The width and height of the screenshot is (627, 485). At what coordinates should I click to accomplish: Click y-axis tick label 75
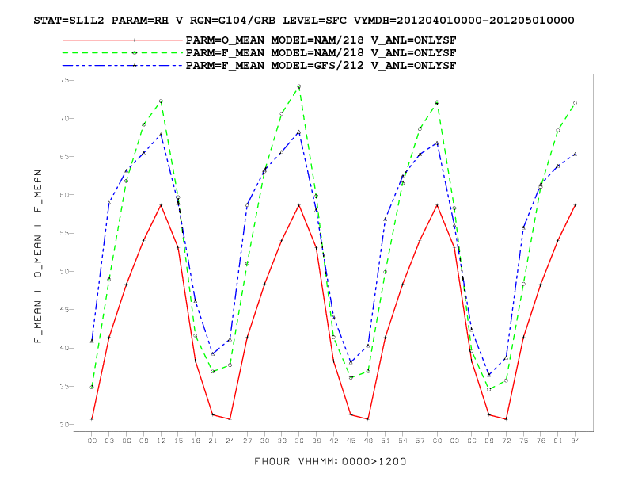(x=66, y=80)
